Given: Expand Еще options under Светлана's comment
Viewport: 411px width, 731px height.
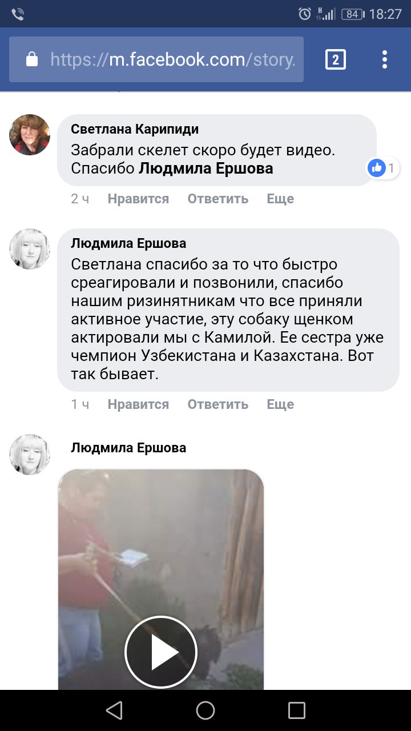Looking at the screenshot, I should point(280,199).
